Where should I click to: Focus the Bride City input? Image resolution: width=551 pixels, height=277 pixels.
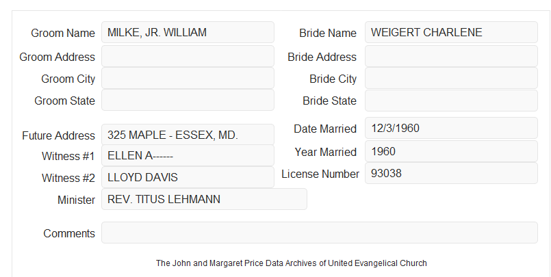click(451, 78)
